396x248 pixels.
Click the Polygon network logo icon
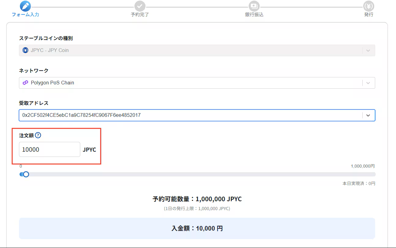click(25, 83)
